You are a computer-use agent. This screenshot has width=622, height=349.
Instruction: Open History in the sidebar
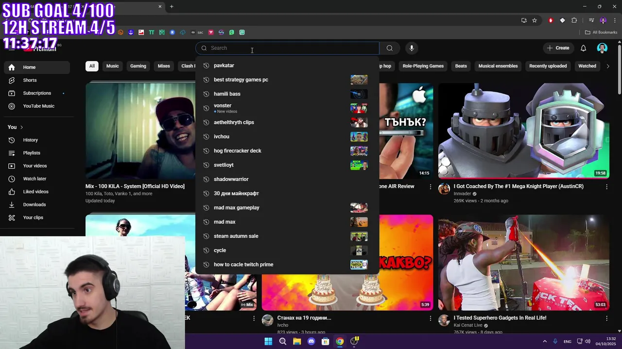tap(37, 140)
